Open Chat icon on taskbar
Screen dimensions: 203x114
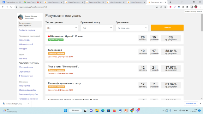pyautogui.click(x=91, y=111)
